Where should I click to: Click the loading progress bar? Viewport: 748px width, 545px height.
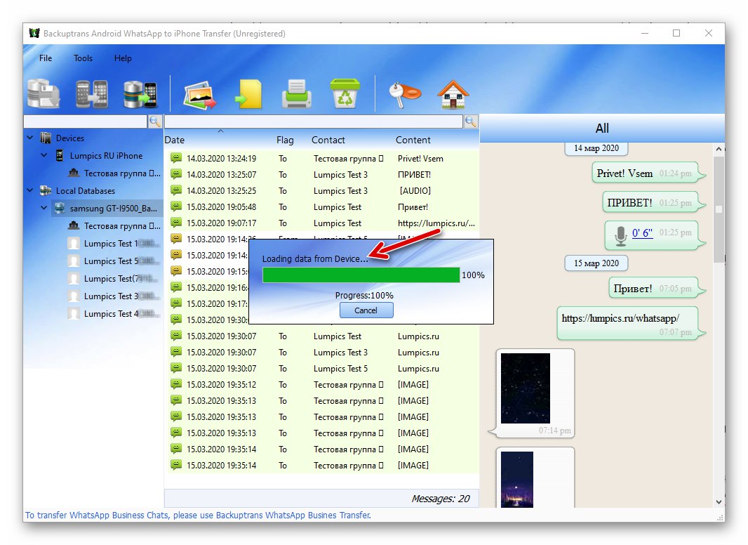click(361, 275)
